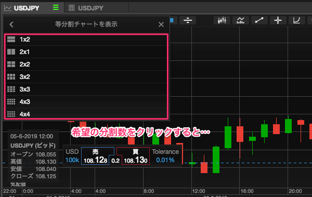Viewport: 312px width, 197px height.
Task: Click the 22:00 time axis label
Action: point(9,191)
